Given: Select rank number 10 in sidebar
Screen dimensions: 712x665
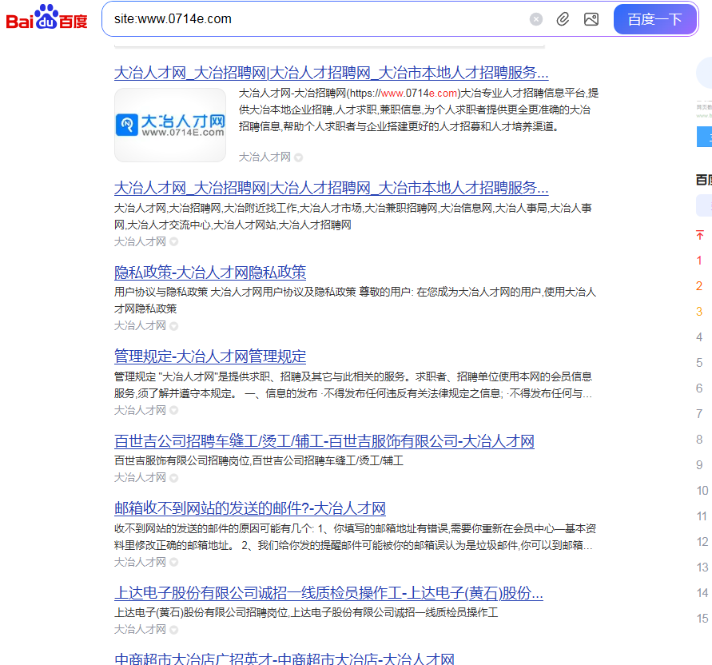Looking at the screenshot, I should 702,491.
